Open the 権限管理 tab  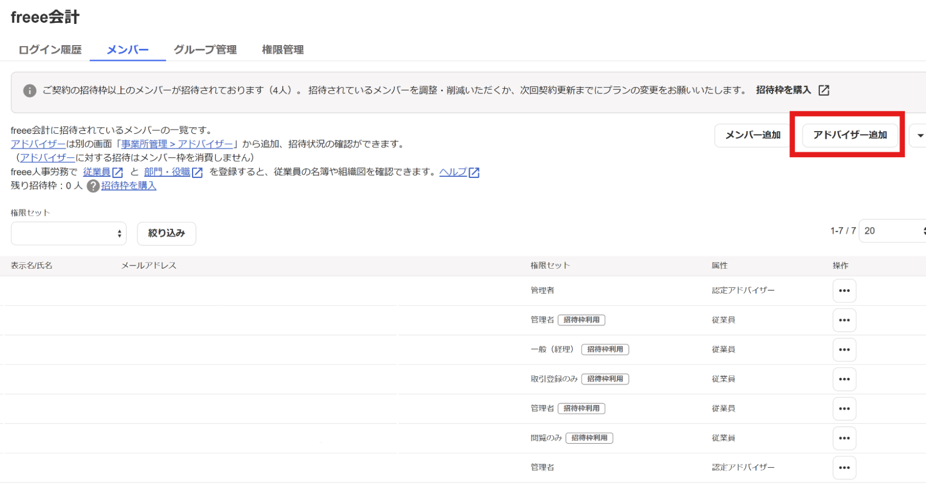pos(283,49)
